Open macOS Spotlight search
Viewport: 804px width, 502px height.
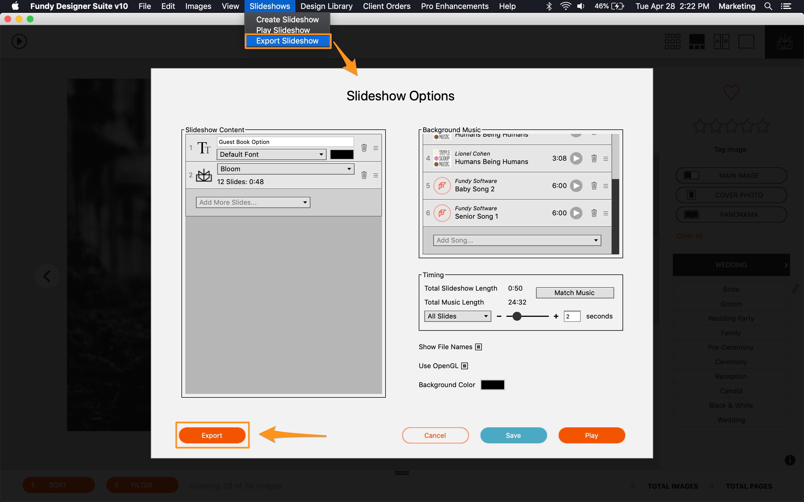[x=768, y=6]
